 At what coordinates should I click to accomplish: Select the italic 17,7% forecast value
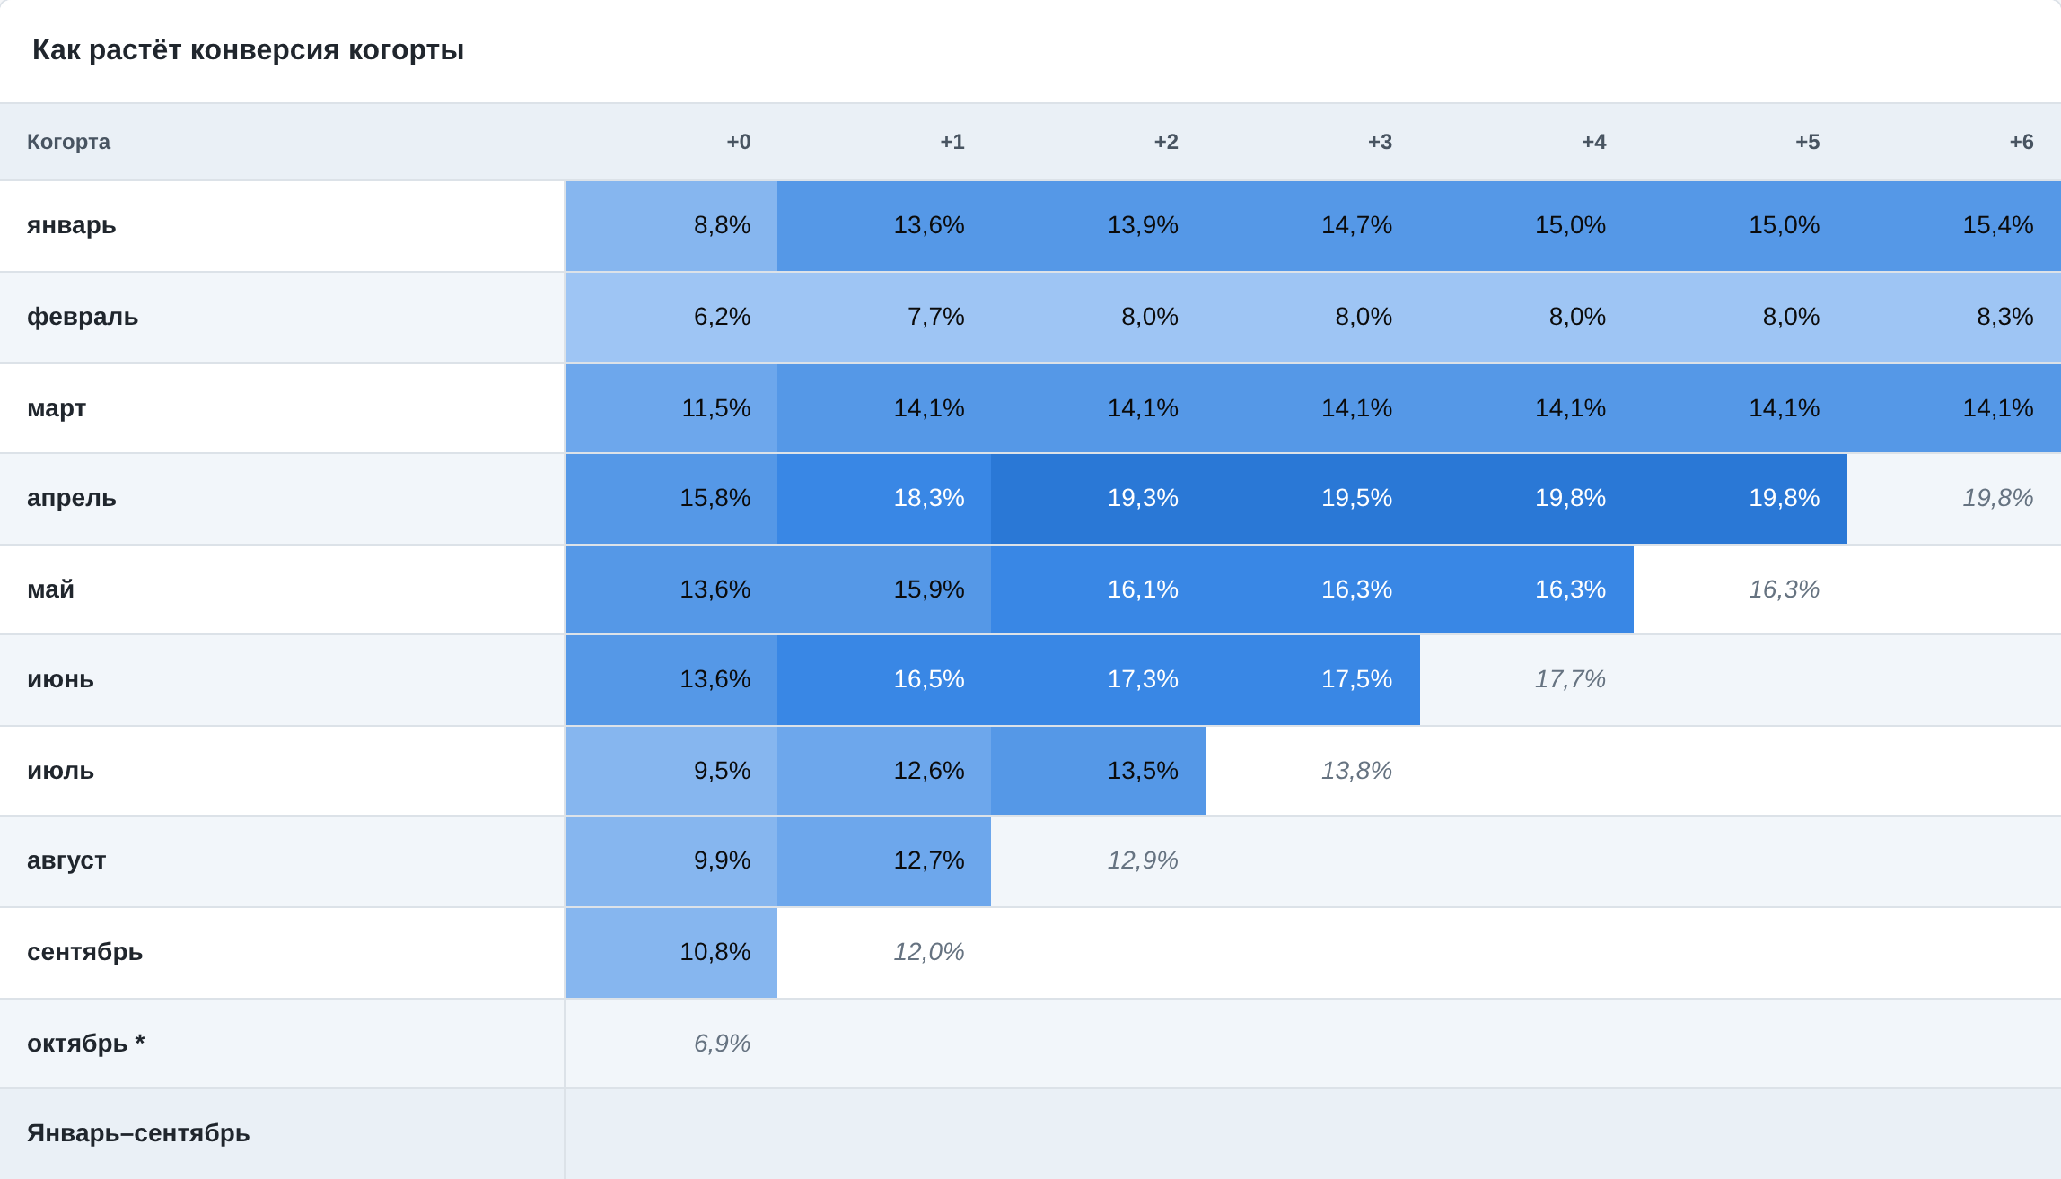click(1569, 679)
